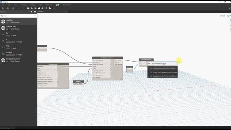The height and width of the screenshot is (130, 231).
Task: Select the MultipleInputForm library entry
Action: click(x=18, y=60)
